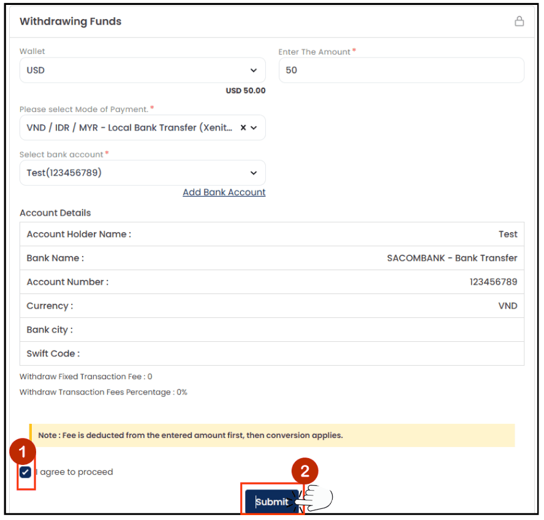The width and height of the screenshot is (544, 520).
Task: Click the Withdraw Transaction Fees Percentage text
Action: (x=104, y=392)
